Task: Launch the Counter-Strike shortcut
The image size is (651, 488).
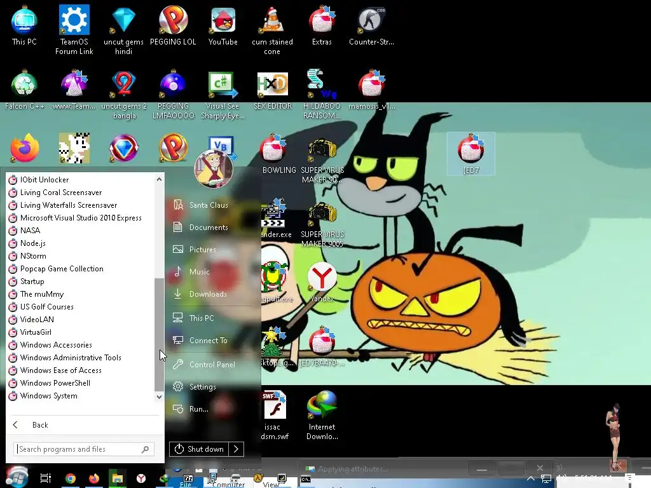Action: [x=371, y=25]
